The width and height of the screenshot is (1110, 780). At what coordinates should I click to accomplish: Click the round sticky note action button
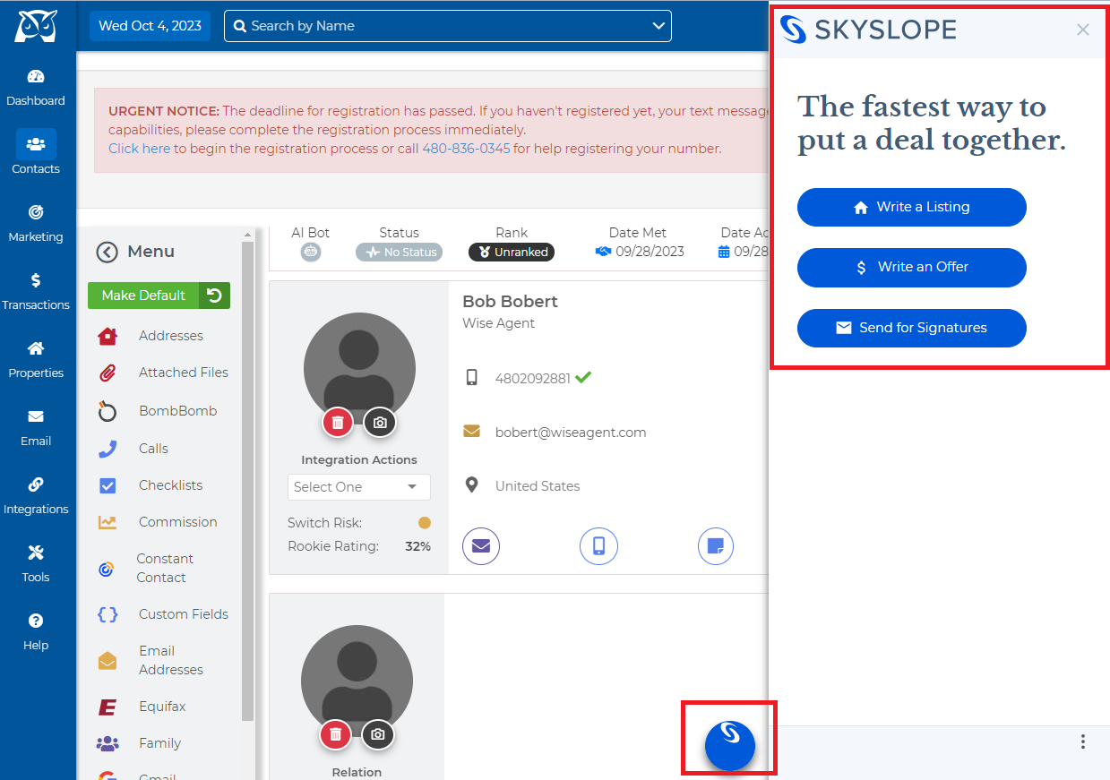pyautogui.click(x=716, y=546)
